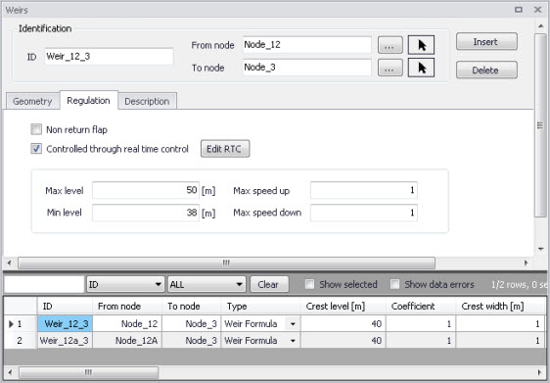Viewport: 550px width, 383px height.
Task: Click table scroll right arrow
Action: (540, 372)
